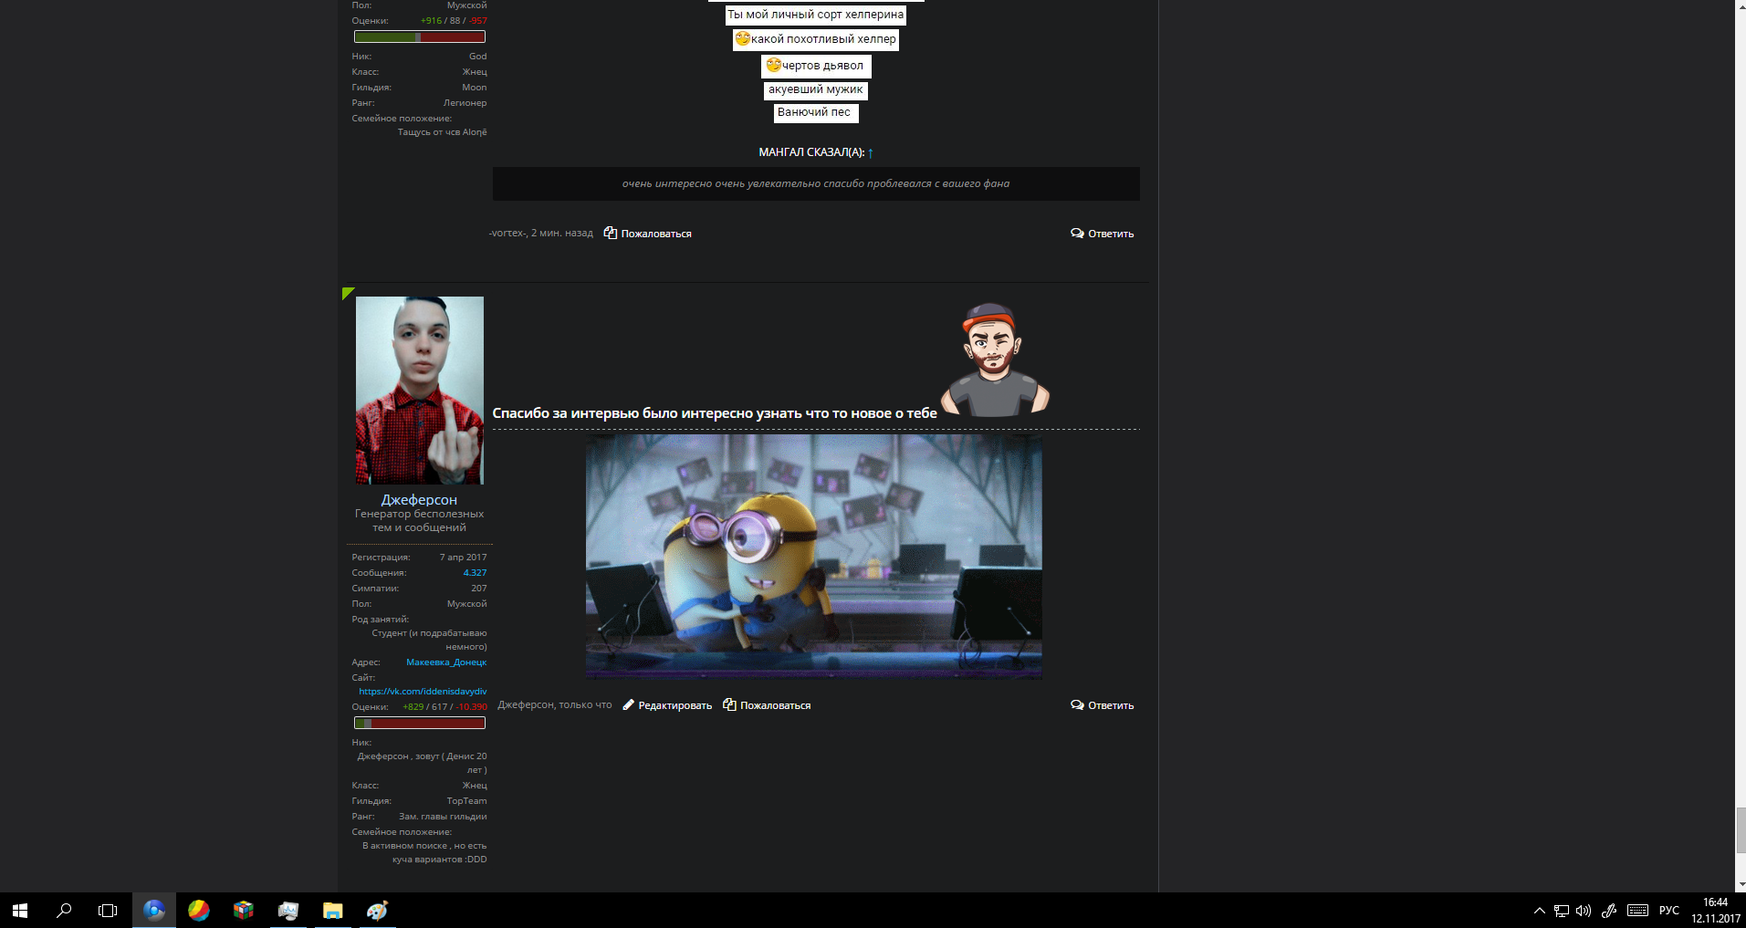Screen dimensions: 1746x928
Task: Click Джеферсон's ratings bar
Action: (420, 723)
